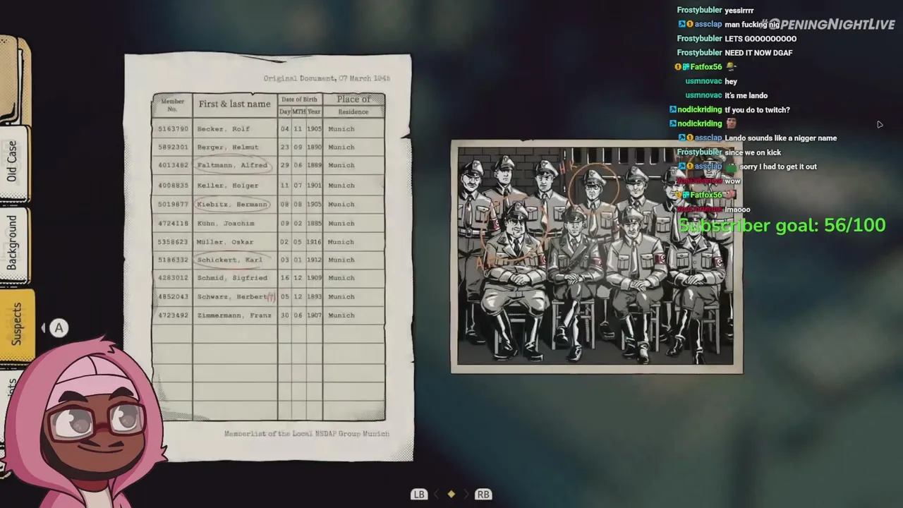Click birth year 1916 in Müller row
The width and height of the screenshot is (903, 508).
313,242
